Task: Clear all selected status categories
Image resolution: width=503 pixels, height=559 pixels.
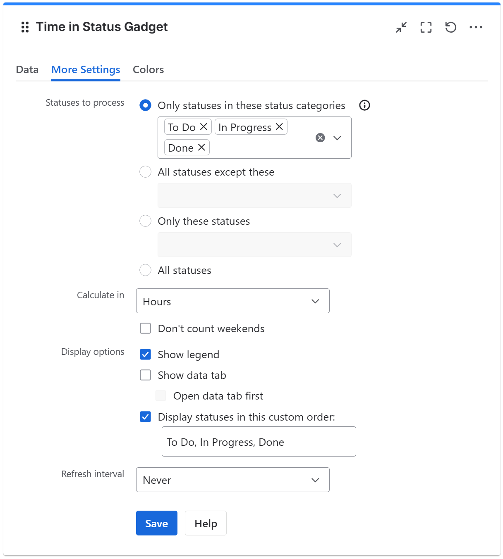Action: coord(320,138)
